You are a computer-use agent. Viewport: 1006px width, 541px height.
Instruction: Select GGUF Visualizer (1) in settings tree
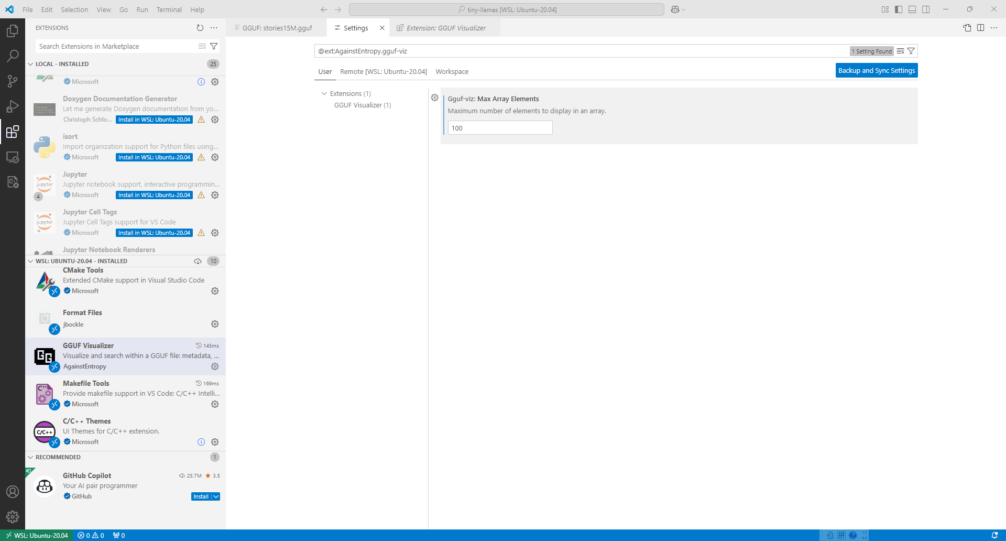(363, 105)
